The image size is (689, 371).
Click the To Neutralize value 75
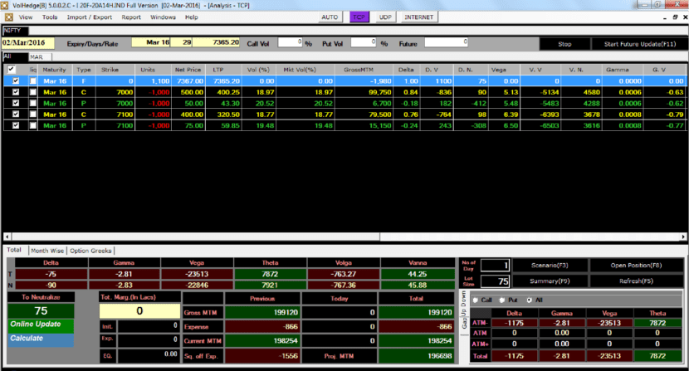click(41, 310)
